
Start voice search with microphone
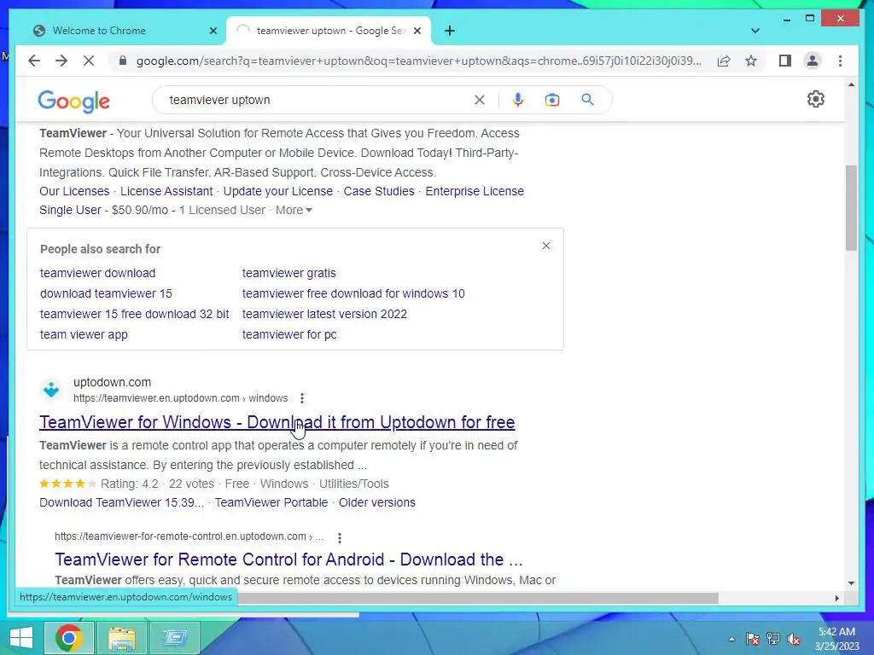coord(518,100)
